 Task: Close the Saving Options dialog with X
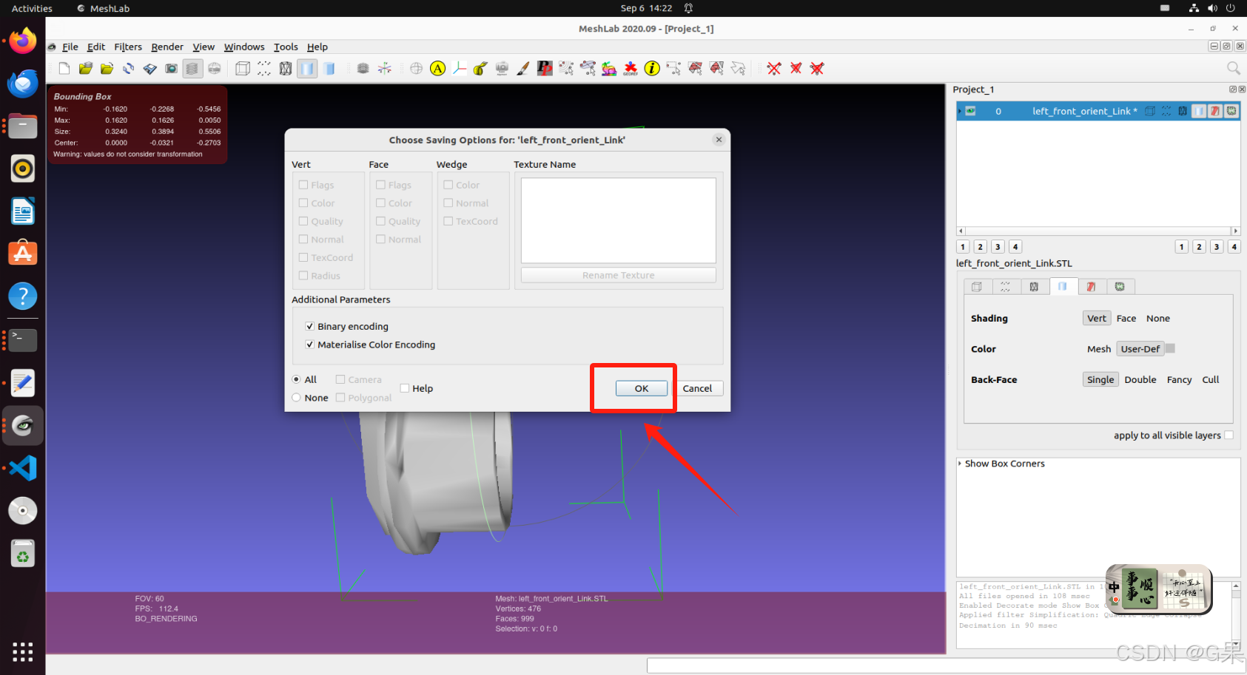(719, 140)
